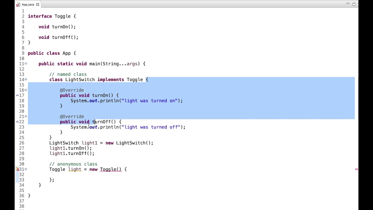Click the "light was turned on" string

(149, 101)
